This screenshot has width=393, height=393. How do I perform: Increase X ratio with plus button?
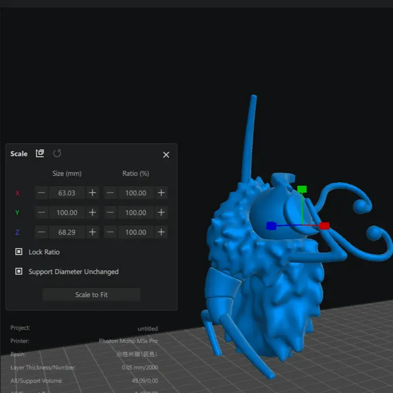point(161,193)
